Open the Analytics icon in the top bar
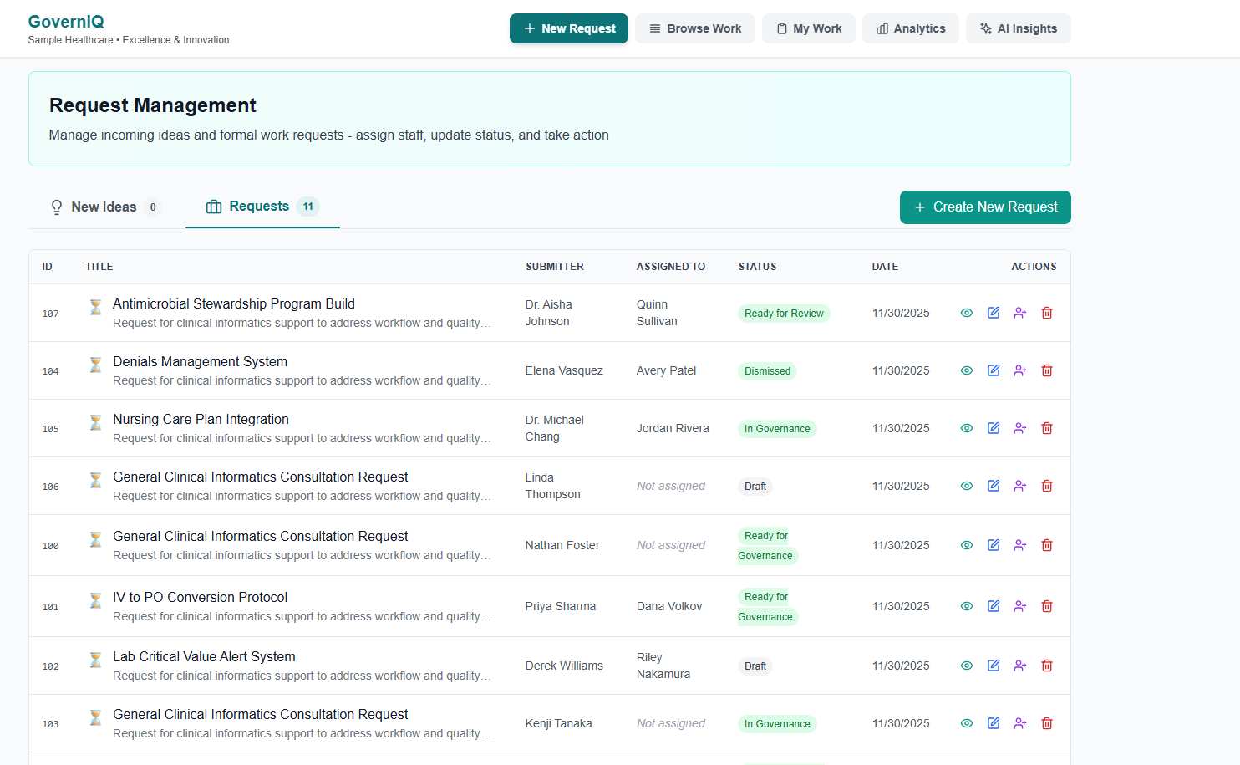This screenshot has width=1240, height=765. pos(884,28)
